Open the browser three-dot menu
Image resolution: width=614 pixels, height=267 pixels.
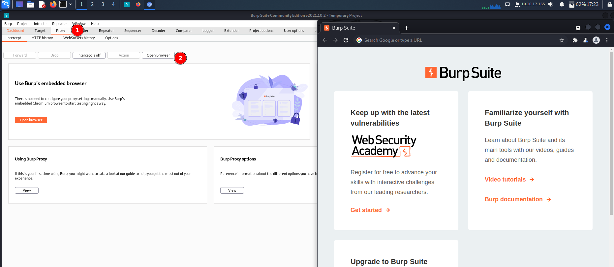(x=607, y=40)
